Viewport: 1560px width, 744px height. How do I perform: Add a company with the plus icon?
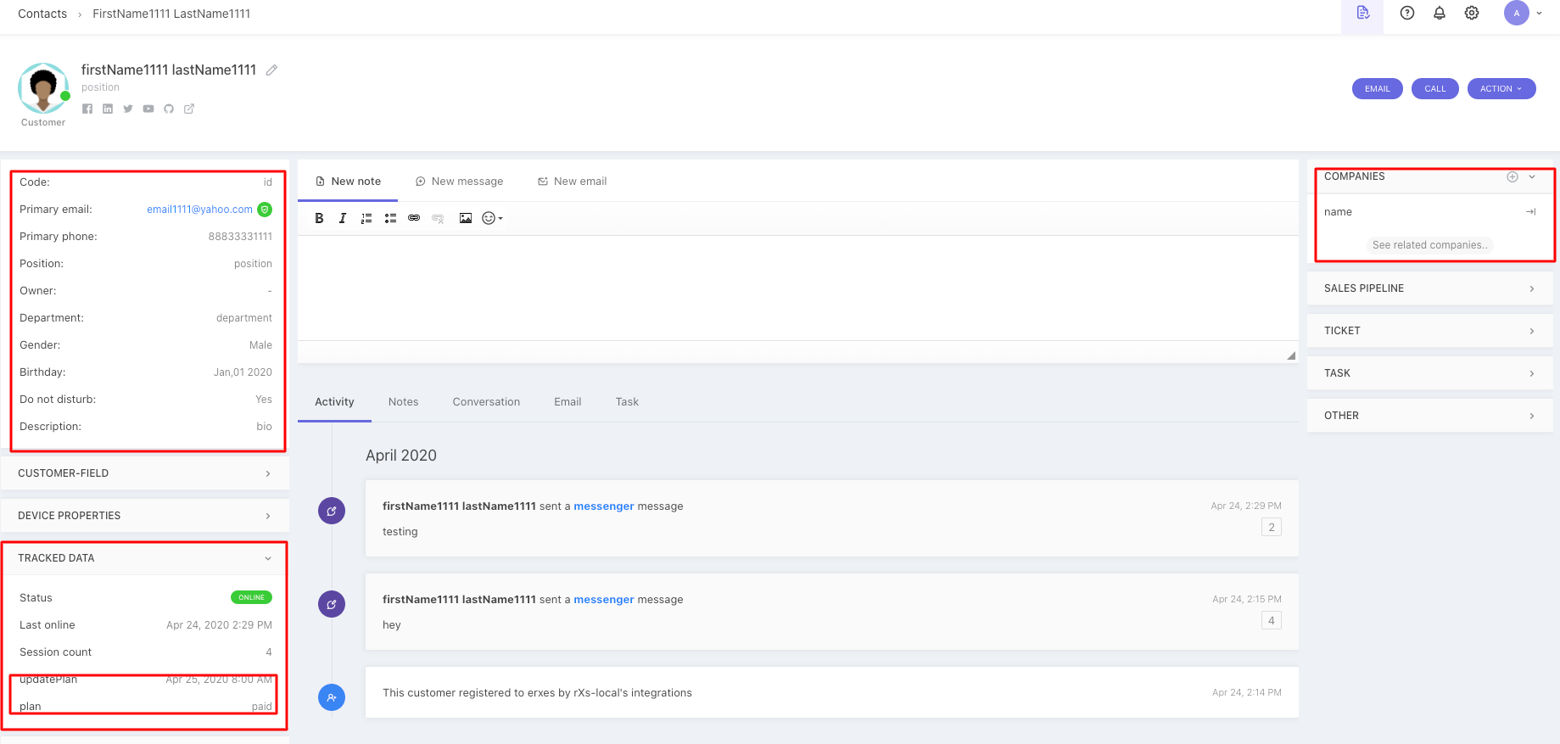[1512, 176]
